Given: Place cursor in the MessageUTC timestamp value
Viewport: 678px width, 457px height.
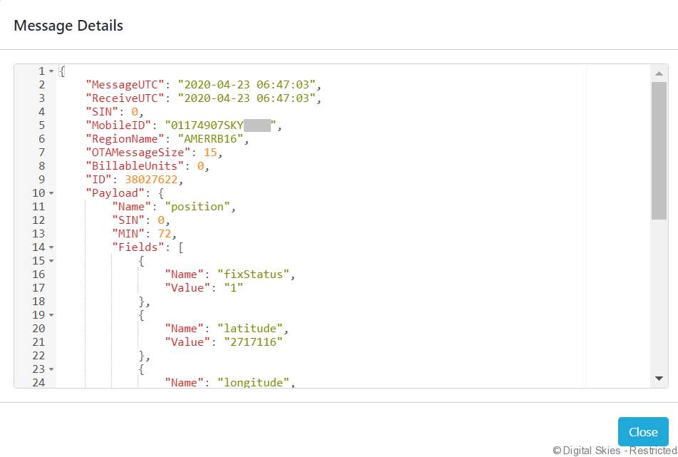Looking at the screenshot, I should [246, 85].
